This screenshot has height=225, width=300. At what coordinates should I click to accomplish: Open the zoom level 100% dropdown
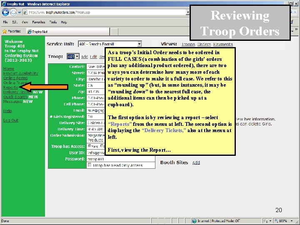(x=292, y=221)
